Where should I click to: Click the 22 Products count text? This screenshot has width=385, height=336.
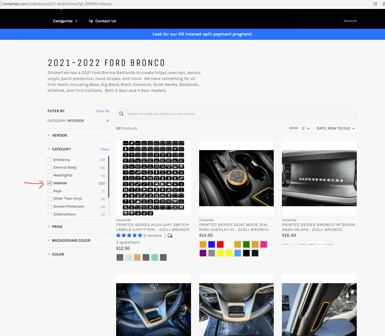click(126, 128)
